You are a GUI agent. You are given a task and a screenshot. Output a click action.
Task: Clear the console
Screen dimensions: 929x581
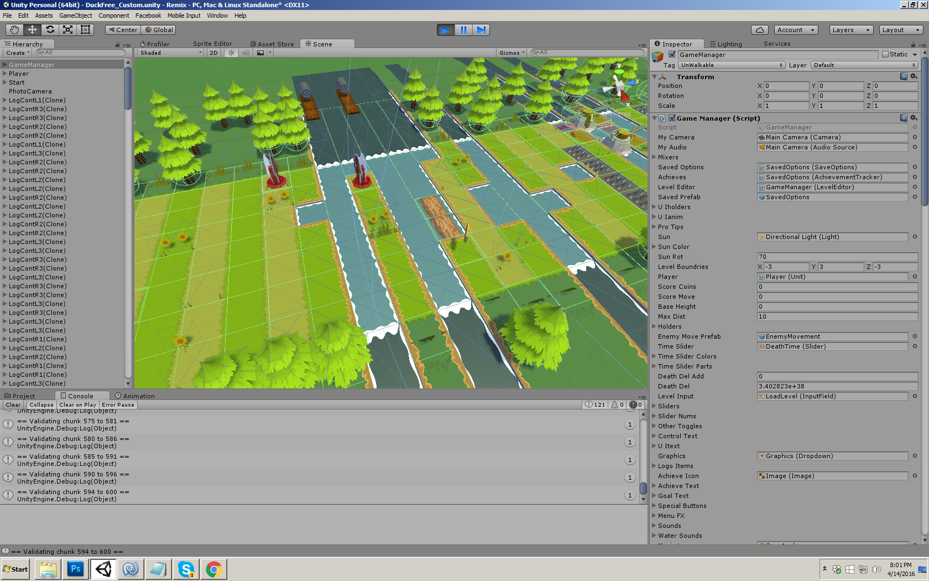pyautogui.click(x=13, y=404)
